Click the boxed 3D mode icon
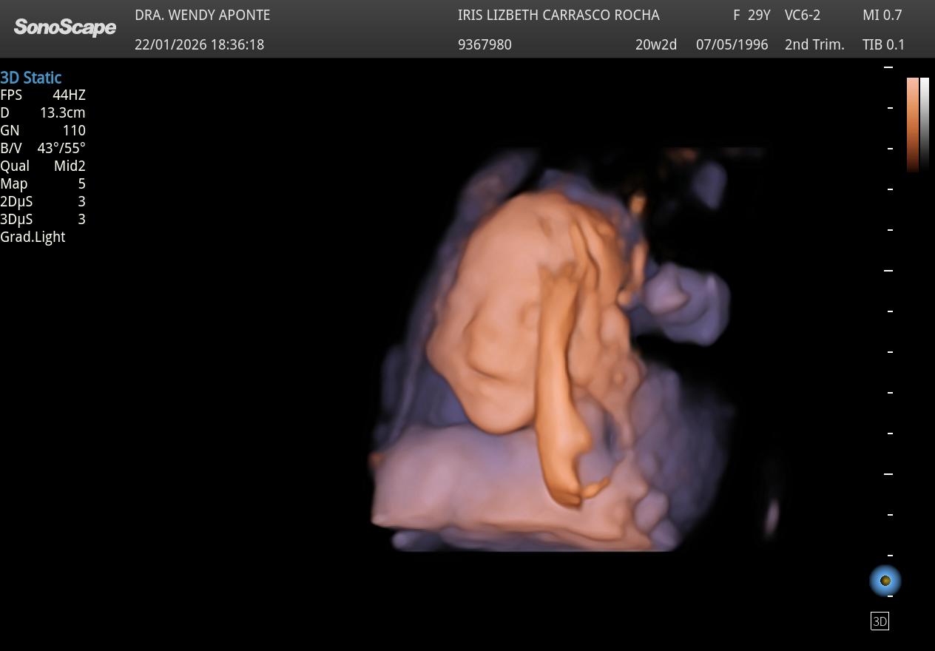935x651 pixels. 880,621
